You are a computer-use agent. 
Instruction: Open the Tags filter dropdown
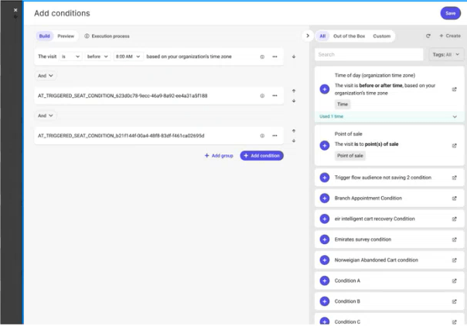[448, 55]
